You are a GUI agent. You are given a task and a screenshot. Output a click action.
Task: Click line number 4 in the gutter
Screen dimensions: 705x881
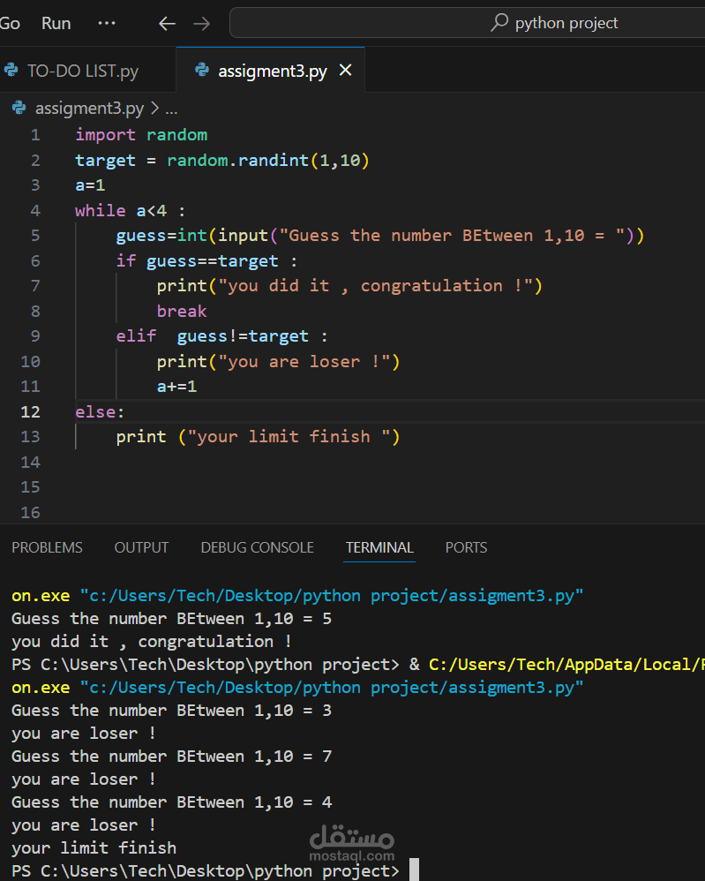(35, 211)
